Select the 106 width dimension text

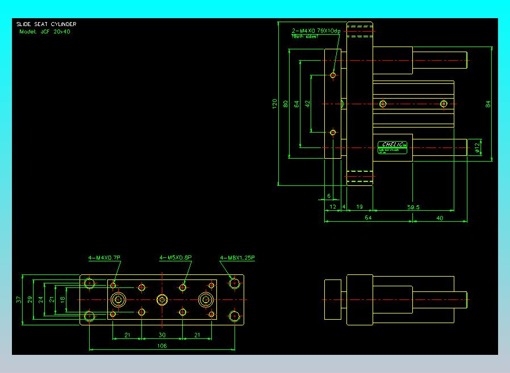162,346
